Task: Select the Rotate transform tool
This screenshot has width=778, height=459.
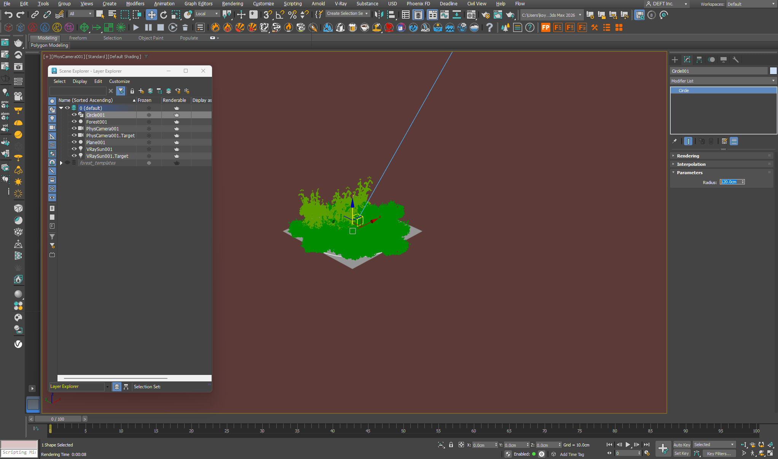Action: pos(163,14)
